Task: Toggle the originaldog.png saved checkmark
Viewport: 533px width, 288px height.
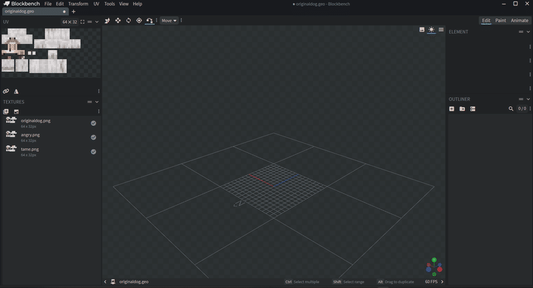Action: coord(93,123)
